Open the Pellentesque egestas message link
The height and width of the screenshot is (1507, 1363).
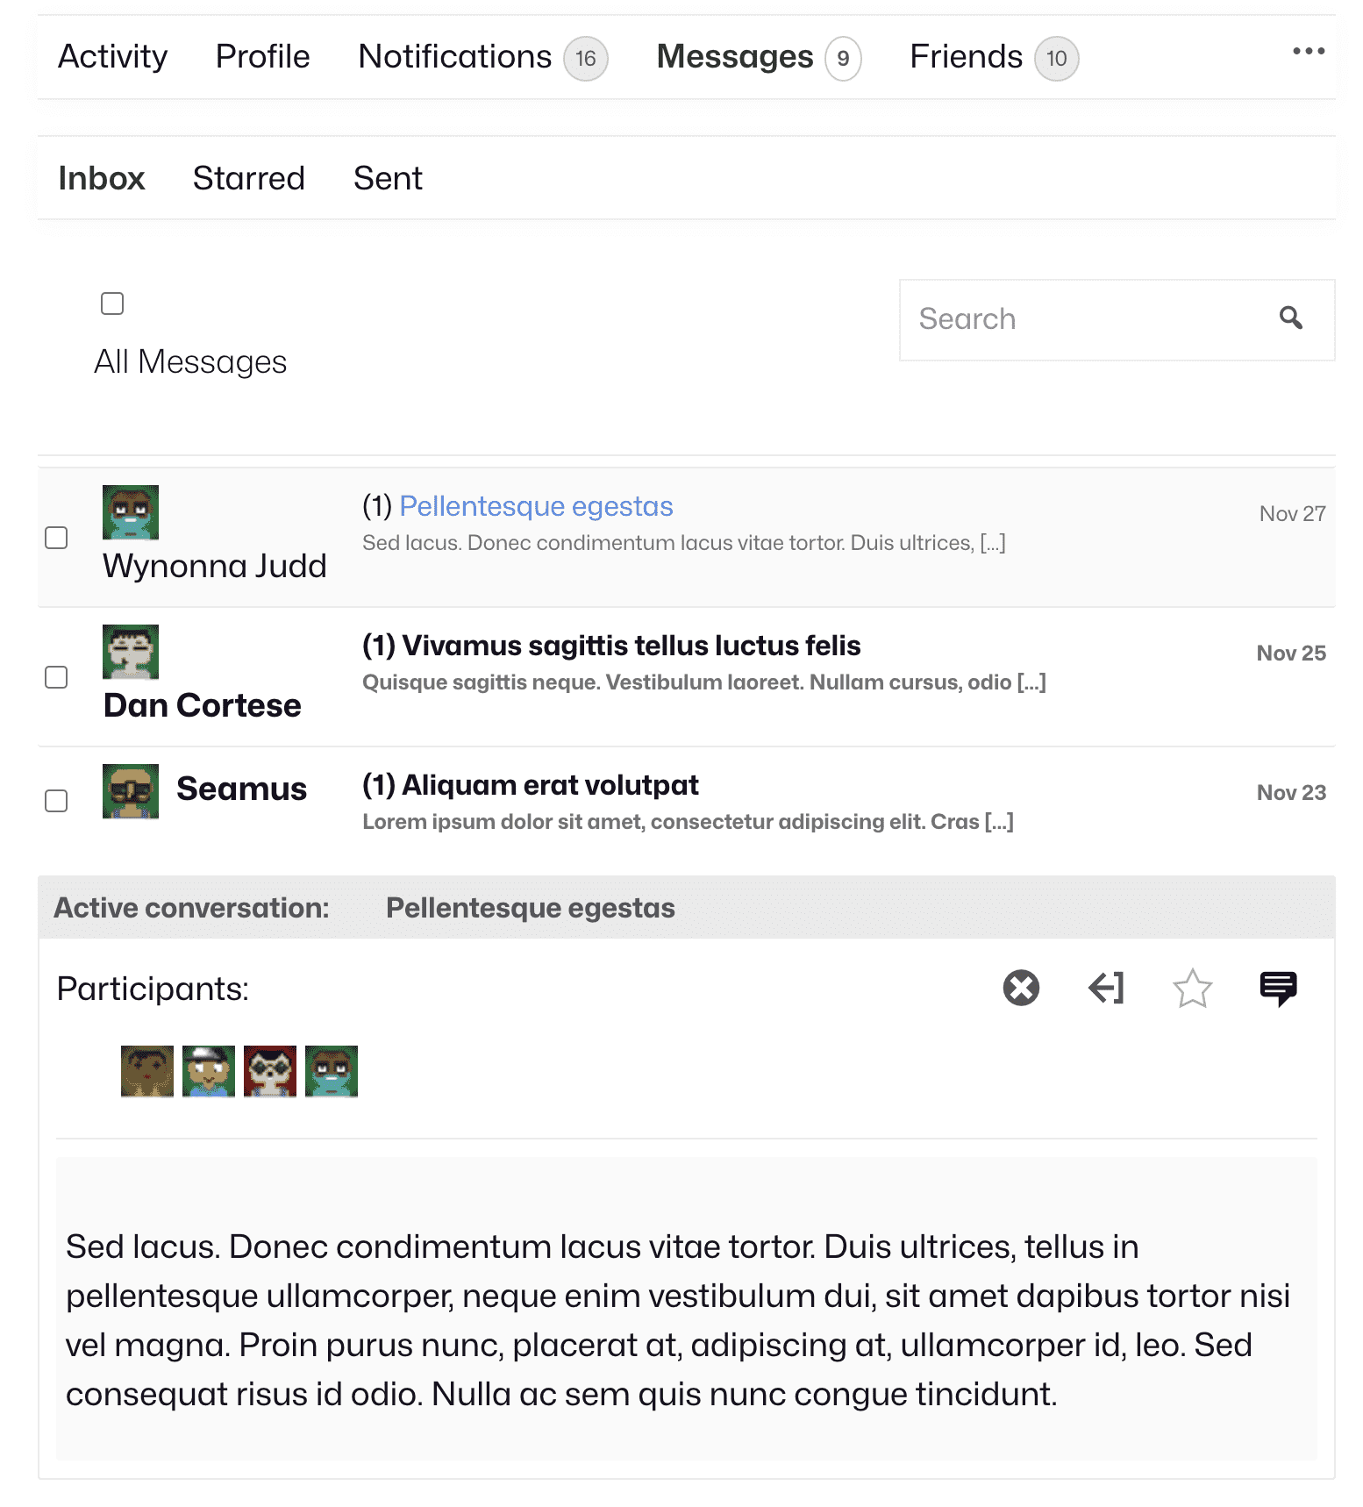(x=536, y=506)
